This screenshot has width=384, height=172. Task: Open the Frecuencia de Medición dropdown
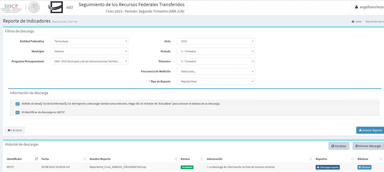pyautogui.click(x=216, y=71)
